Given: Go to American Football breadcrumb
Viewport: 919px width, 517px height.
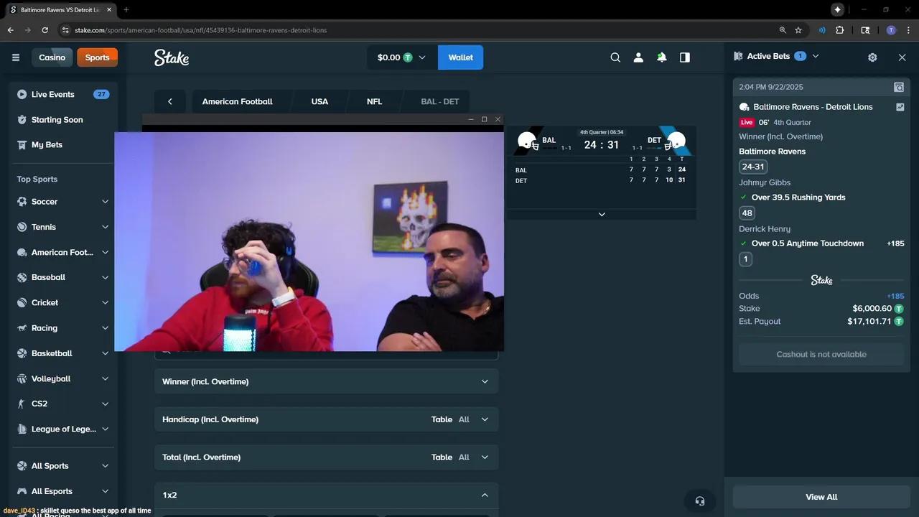Looking at the screenshot, I should click(x=237, y=101).
